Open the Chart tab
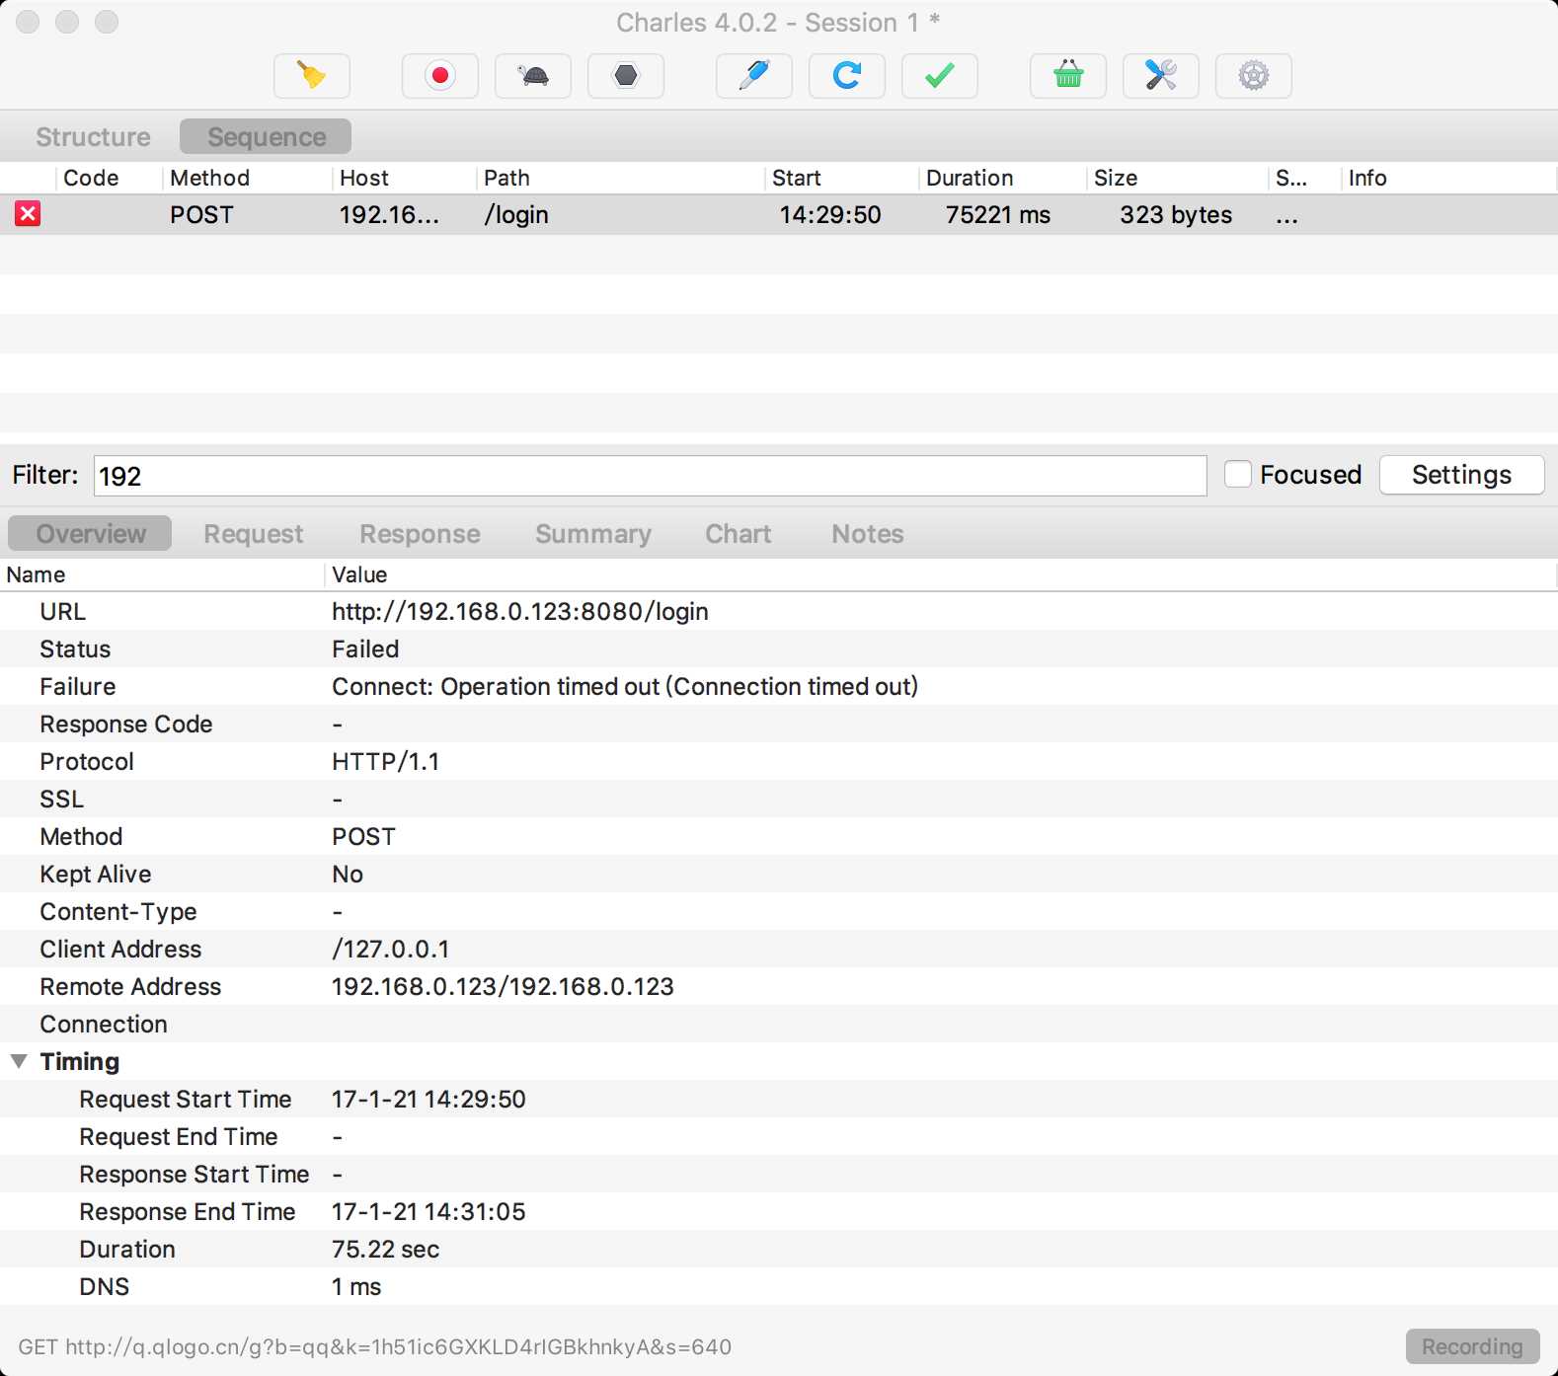1558x1376 pixels. coord(739,534)
